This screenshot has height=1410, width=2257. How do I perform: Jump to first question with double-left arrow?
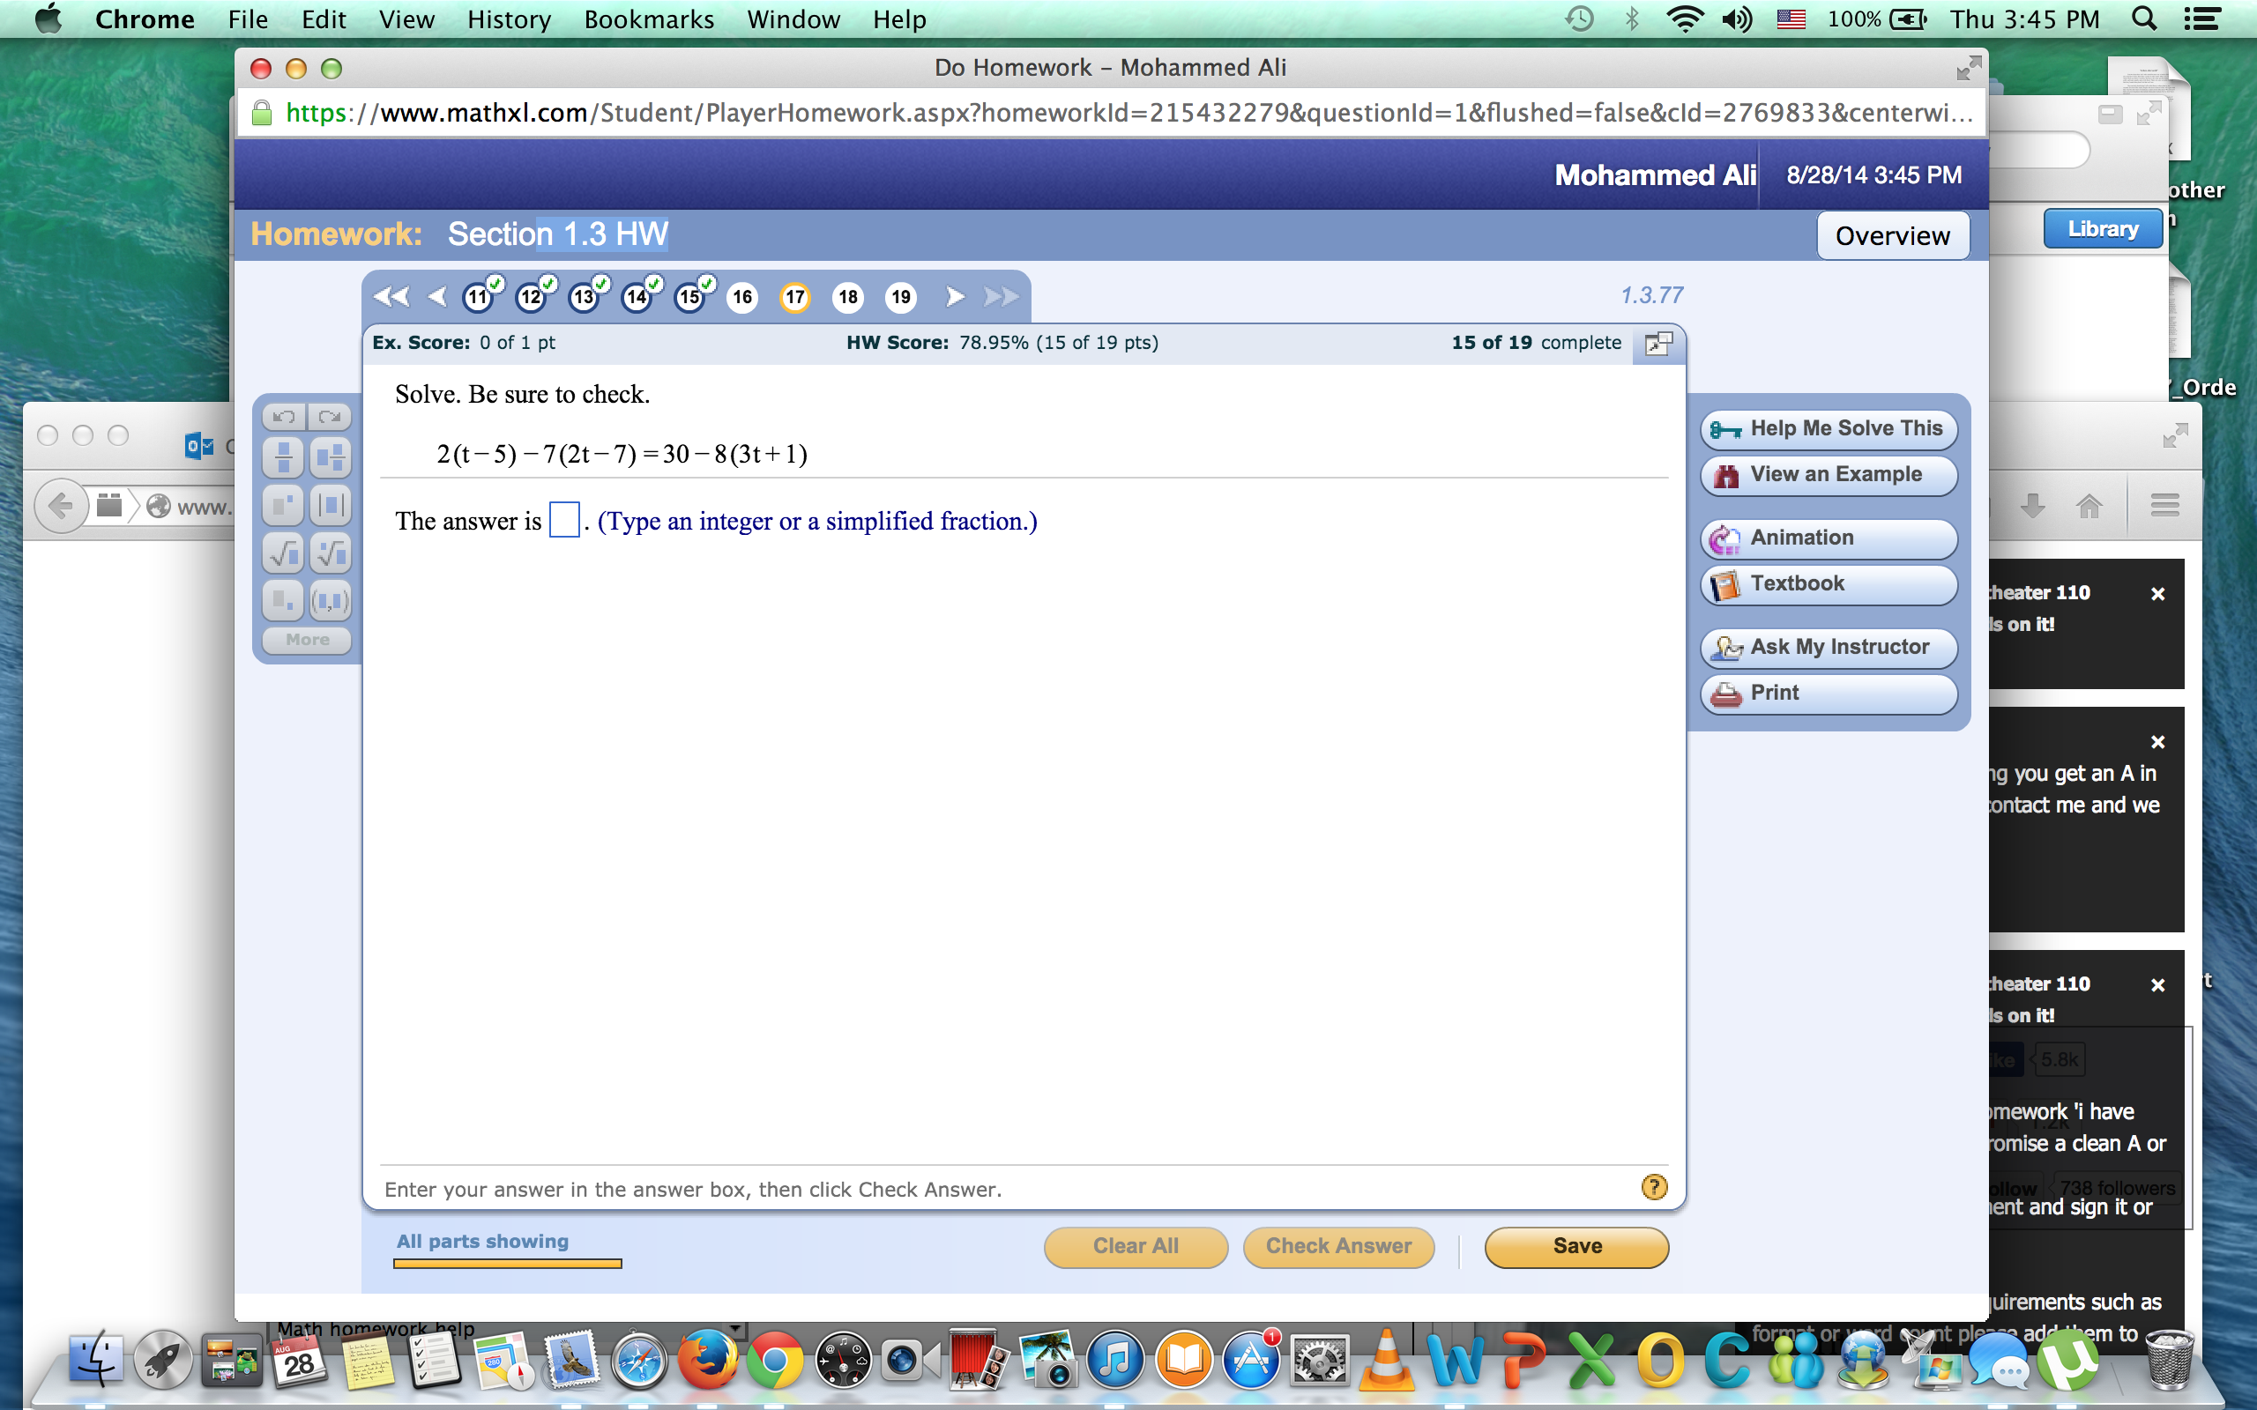391,297
